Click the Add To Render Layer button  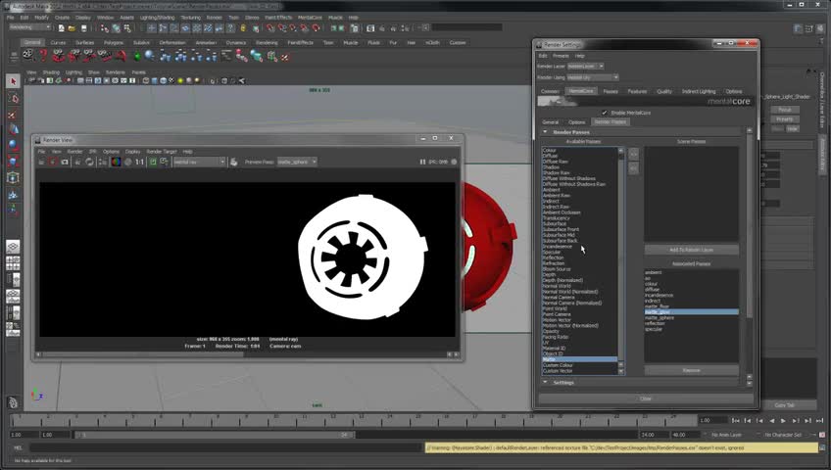pyautogui.click(x=691, y=250)
